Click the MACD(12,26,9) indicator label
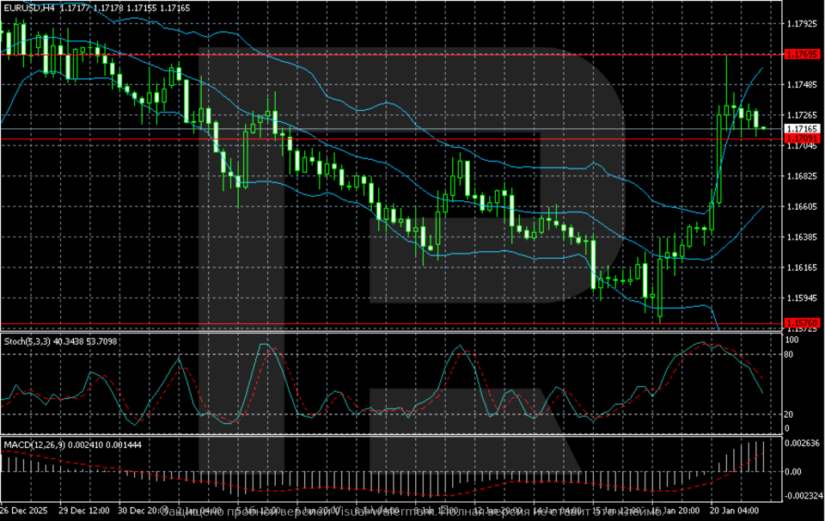825x521 pixels. click(27, 444)
